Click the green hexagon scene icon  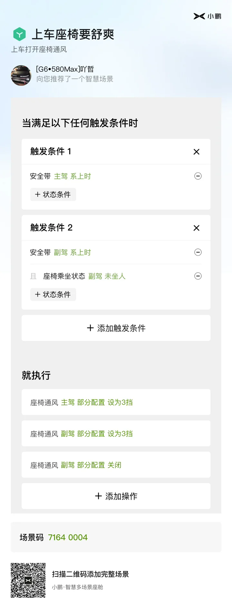[19, 34]
